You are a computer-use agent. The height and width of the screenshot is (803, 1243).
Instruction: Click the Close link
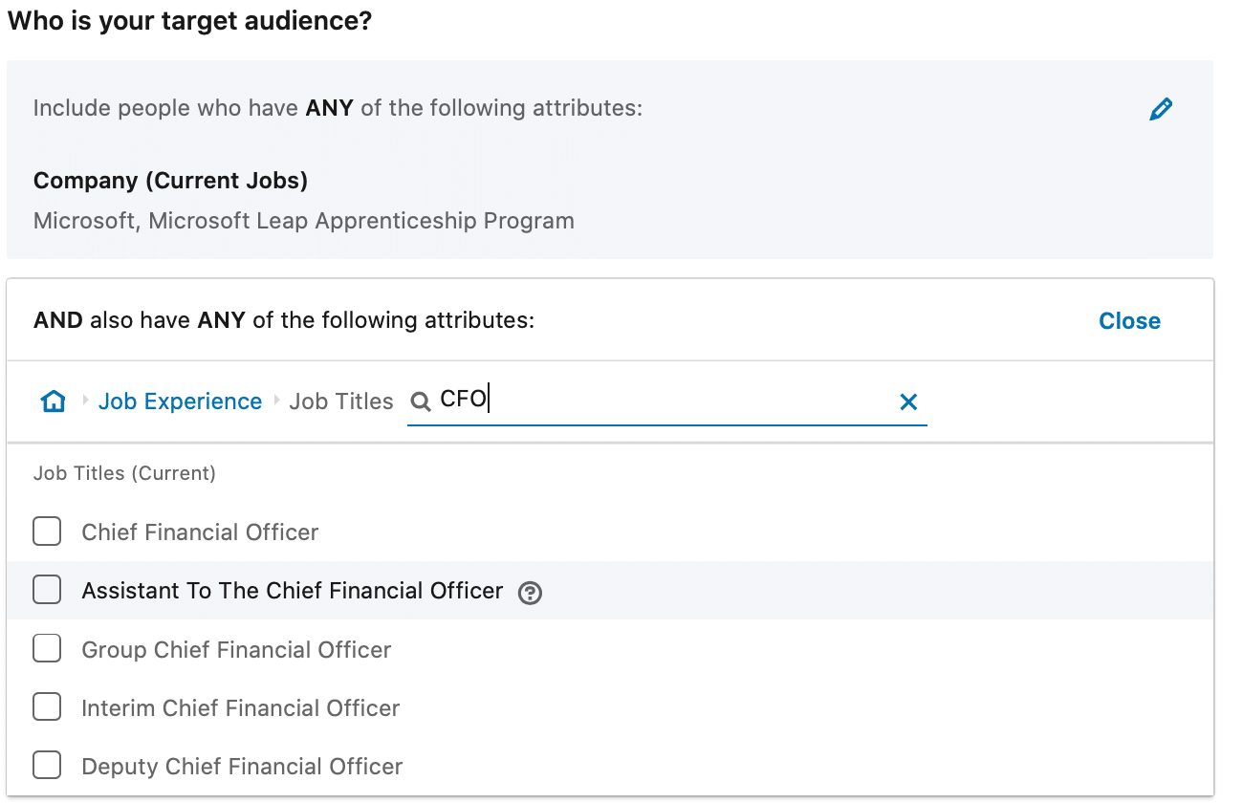1129,321
